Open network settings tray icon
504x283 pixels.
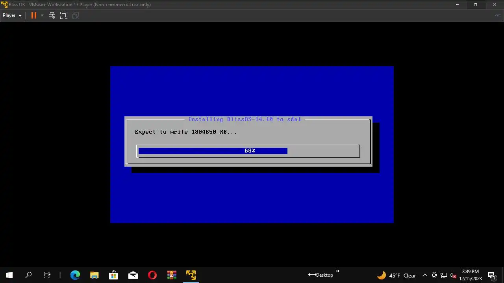pyautogui.click(x=444, y=275)
